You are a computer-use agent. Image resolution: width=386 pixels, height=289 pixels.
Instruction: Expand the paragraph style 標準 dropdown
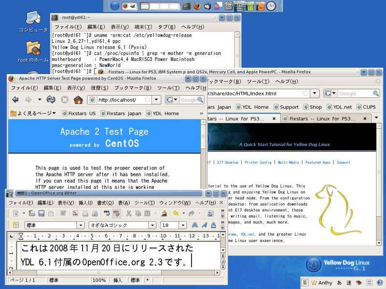[81, 225]
